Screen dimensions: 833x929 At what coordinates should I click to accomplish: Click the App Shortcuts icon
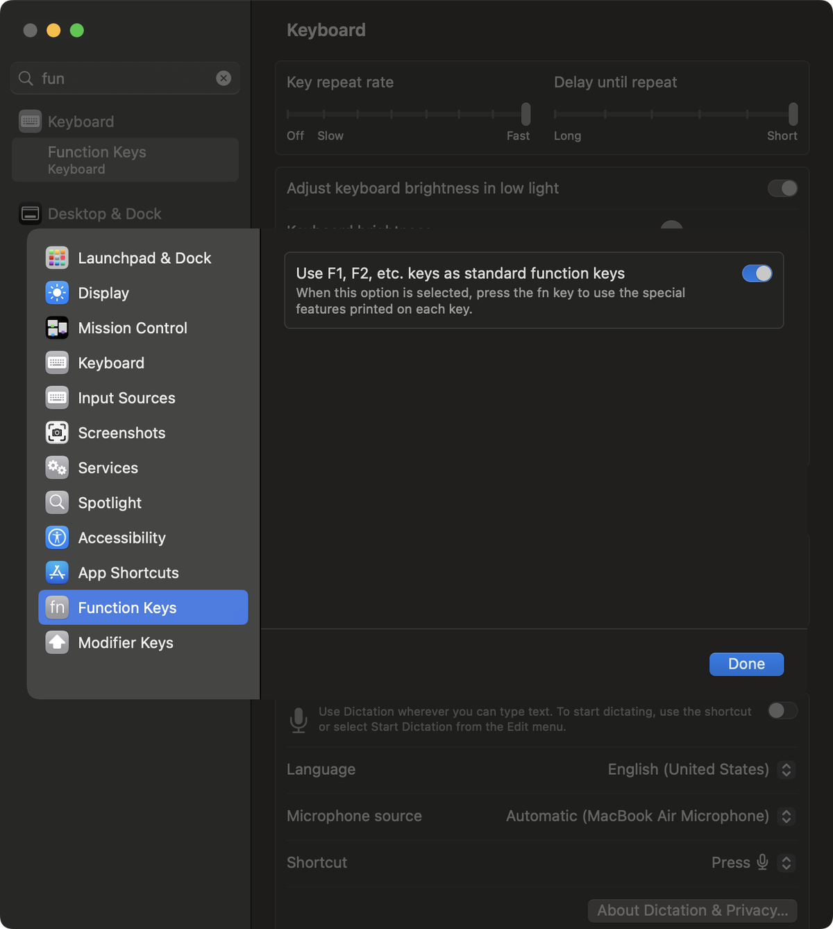point(57,573)
